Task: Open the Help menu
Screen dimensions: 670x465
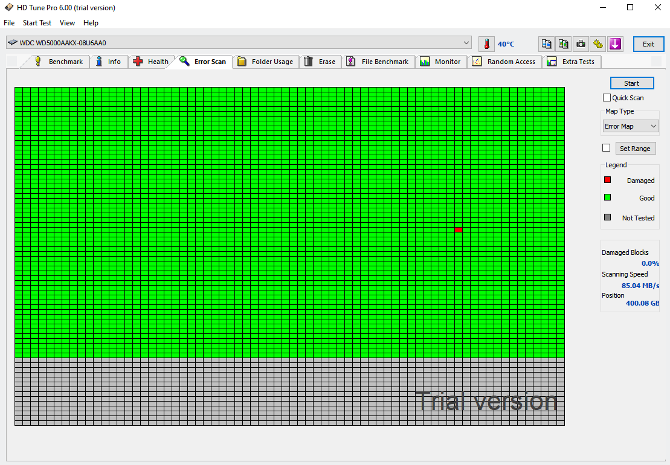Action: pos(91,22)
